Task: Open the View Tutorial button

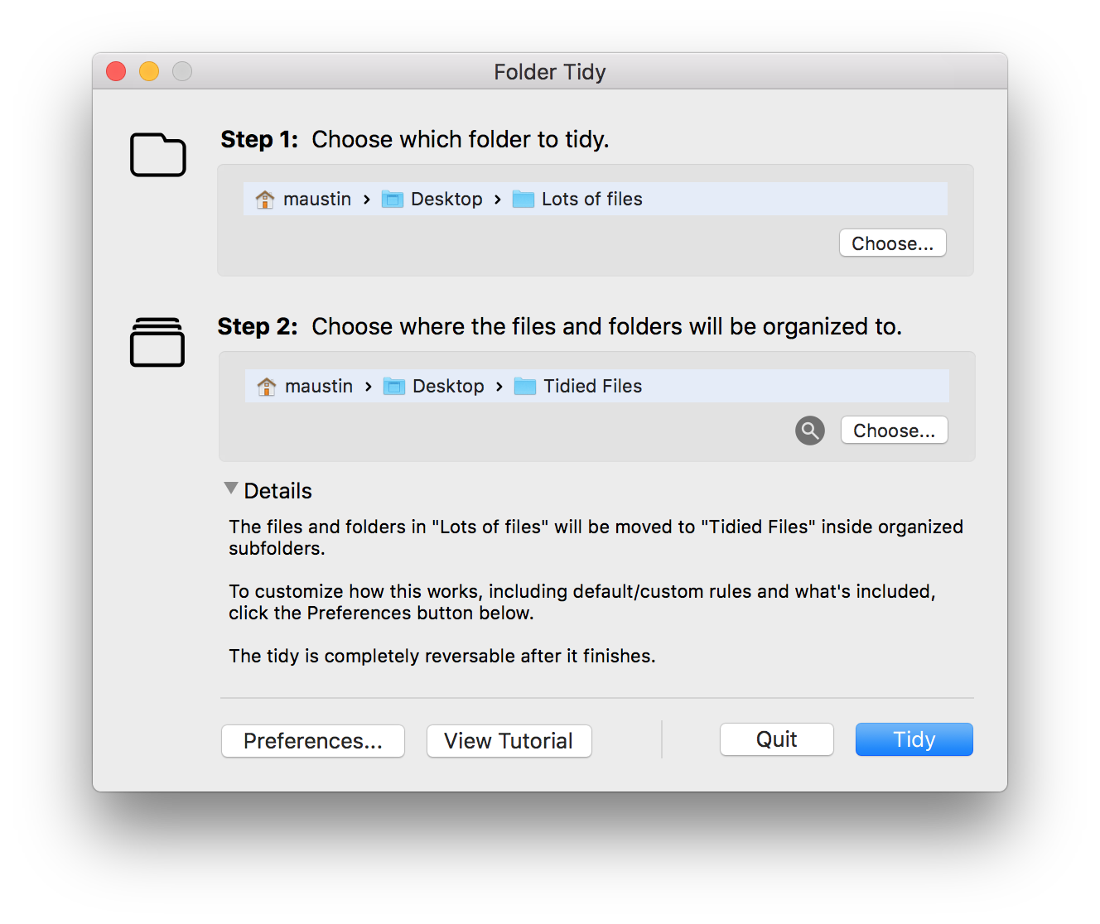Action: point(509,741)
